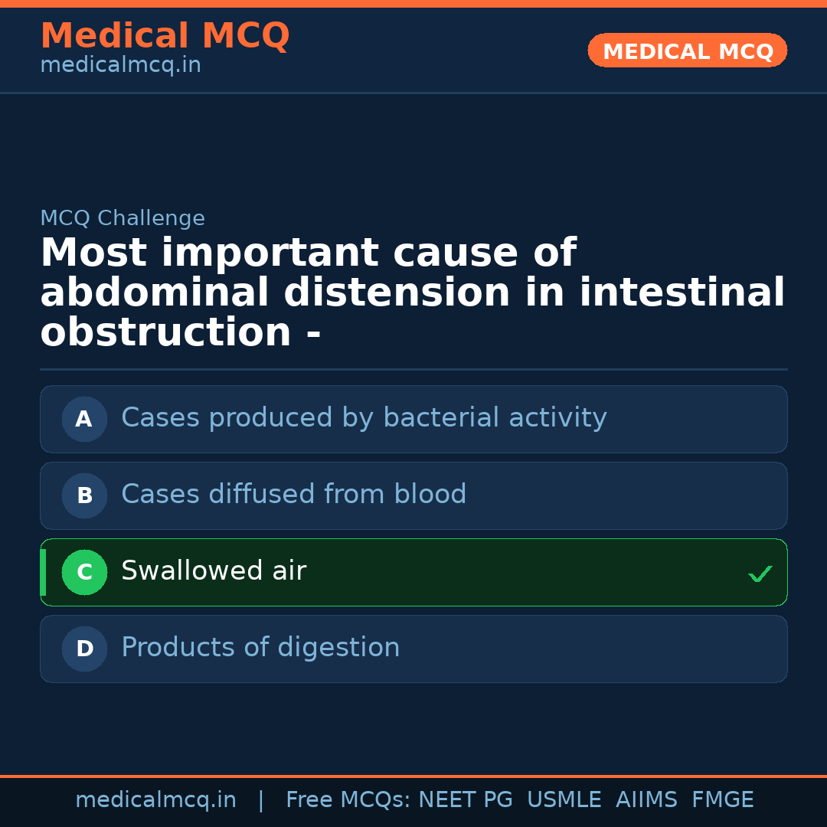Choose the 'Cases diffused from blood' option
The image size is (827, 827).
pos(293,495)
